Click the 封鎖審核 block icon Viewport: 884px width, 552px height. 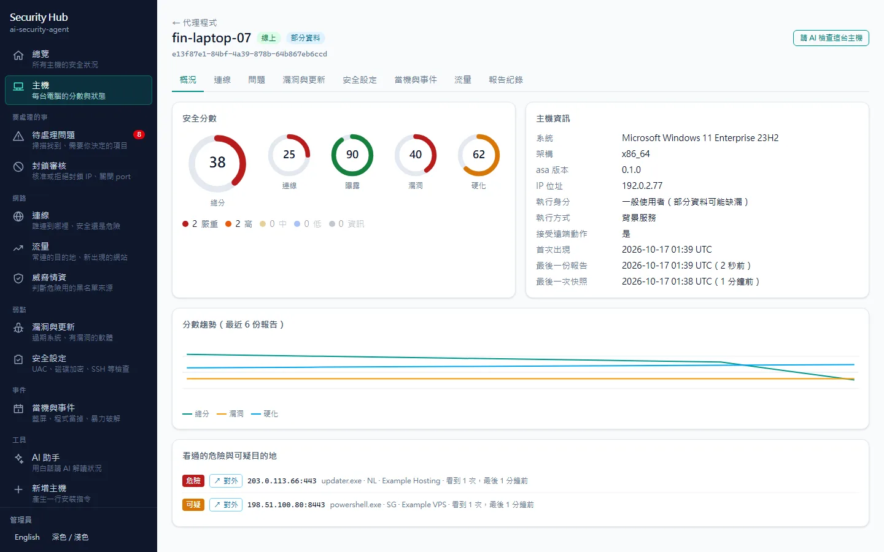tap(18, 167)
